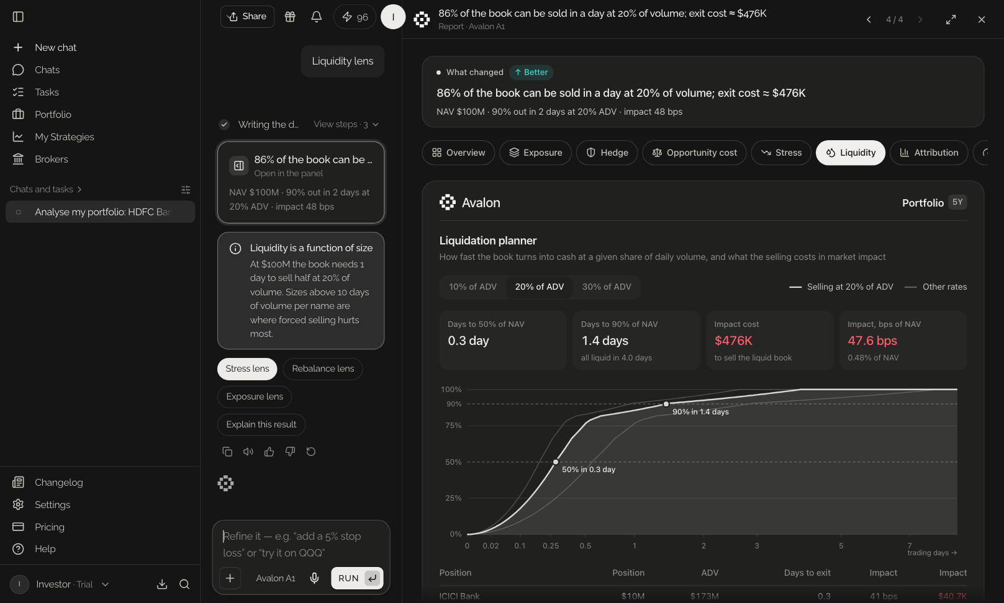The width and height of the screenshot is (1004, 603).
Task: Collapse the left sidebar panel icon
Action: pyautogui.click(x=18, y=17)
